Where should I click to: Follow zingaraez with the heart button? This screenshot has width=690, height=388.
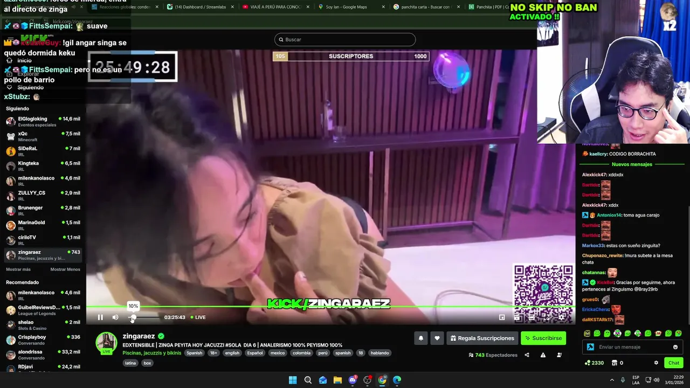point(437,338)
